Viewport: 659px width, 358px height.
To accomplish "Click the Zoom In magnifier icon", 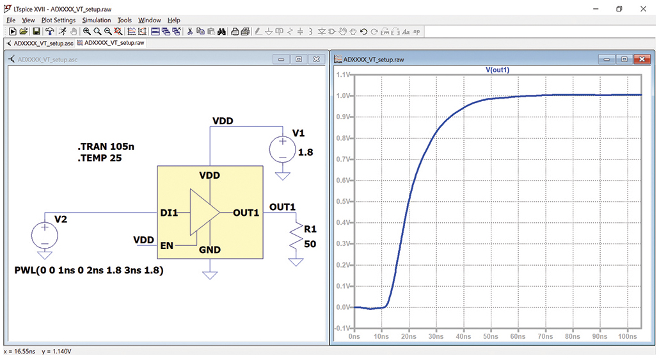I will coord(86,31).
